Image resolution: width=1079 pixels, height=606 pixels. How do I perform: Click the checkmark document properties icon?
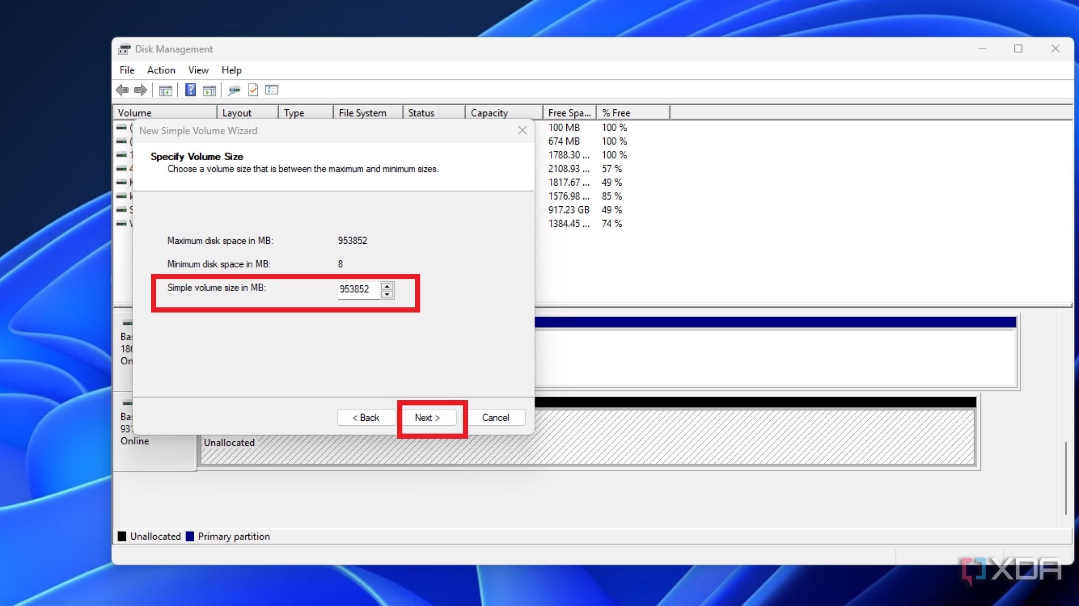tap(253, 90)
